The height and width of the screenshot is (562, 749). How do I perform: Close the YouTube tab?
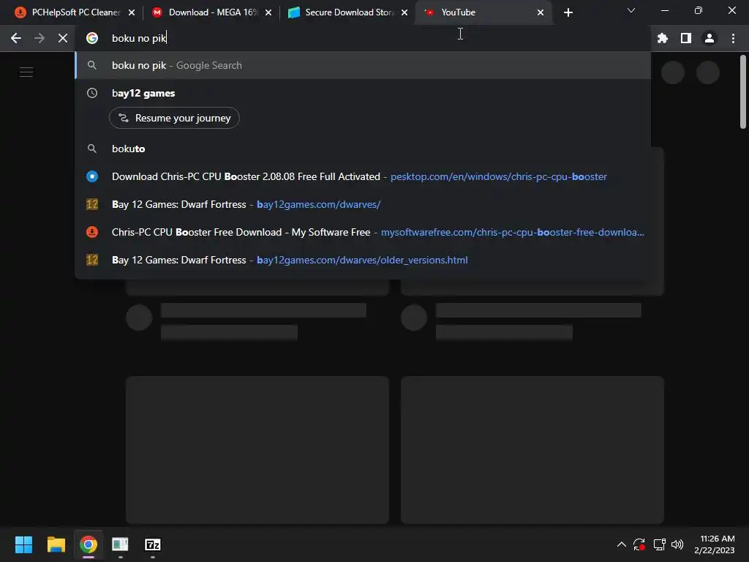(x=541, y=12)
